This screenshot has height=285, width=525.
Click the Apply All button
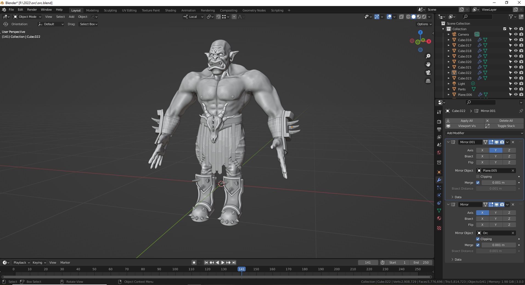[467, 120]
